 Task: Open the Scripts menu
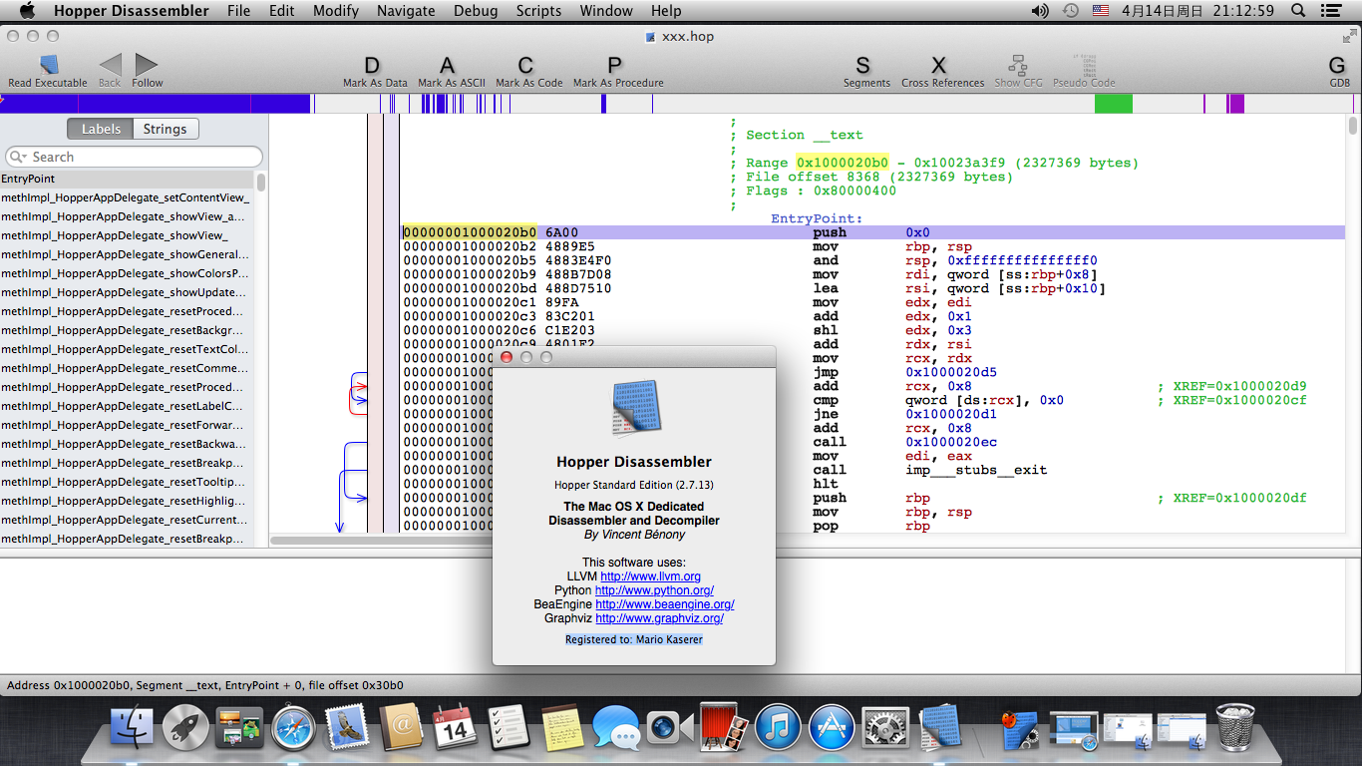(538, 11)
